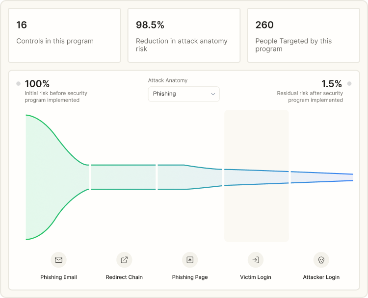The image size is (368, 298).
Task: Click the Phishing Email stage label
Action: click(x=58, y=277)
